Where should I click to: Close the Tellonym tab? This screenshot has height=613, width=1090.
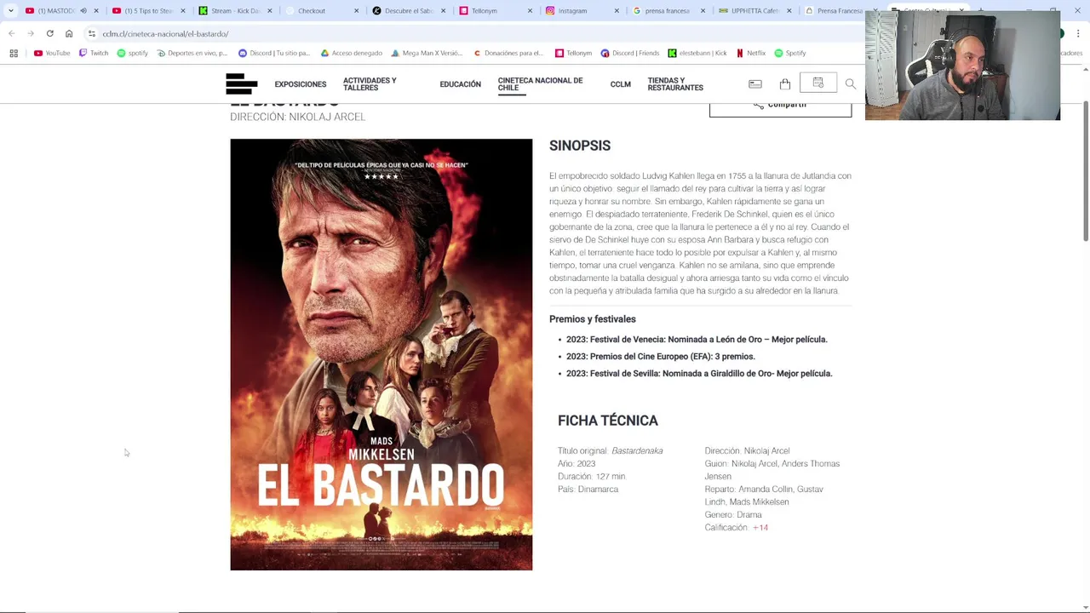(x=530, y=10)
